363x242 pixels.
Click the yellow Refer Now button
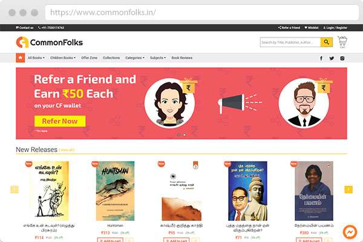60,121
